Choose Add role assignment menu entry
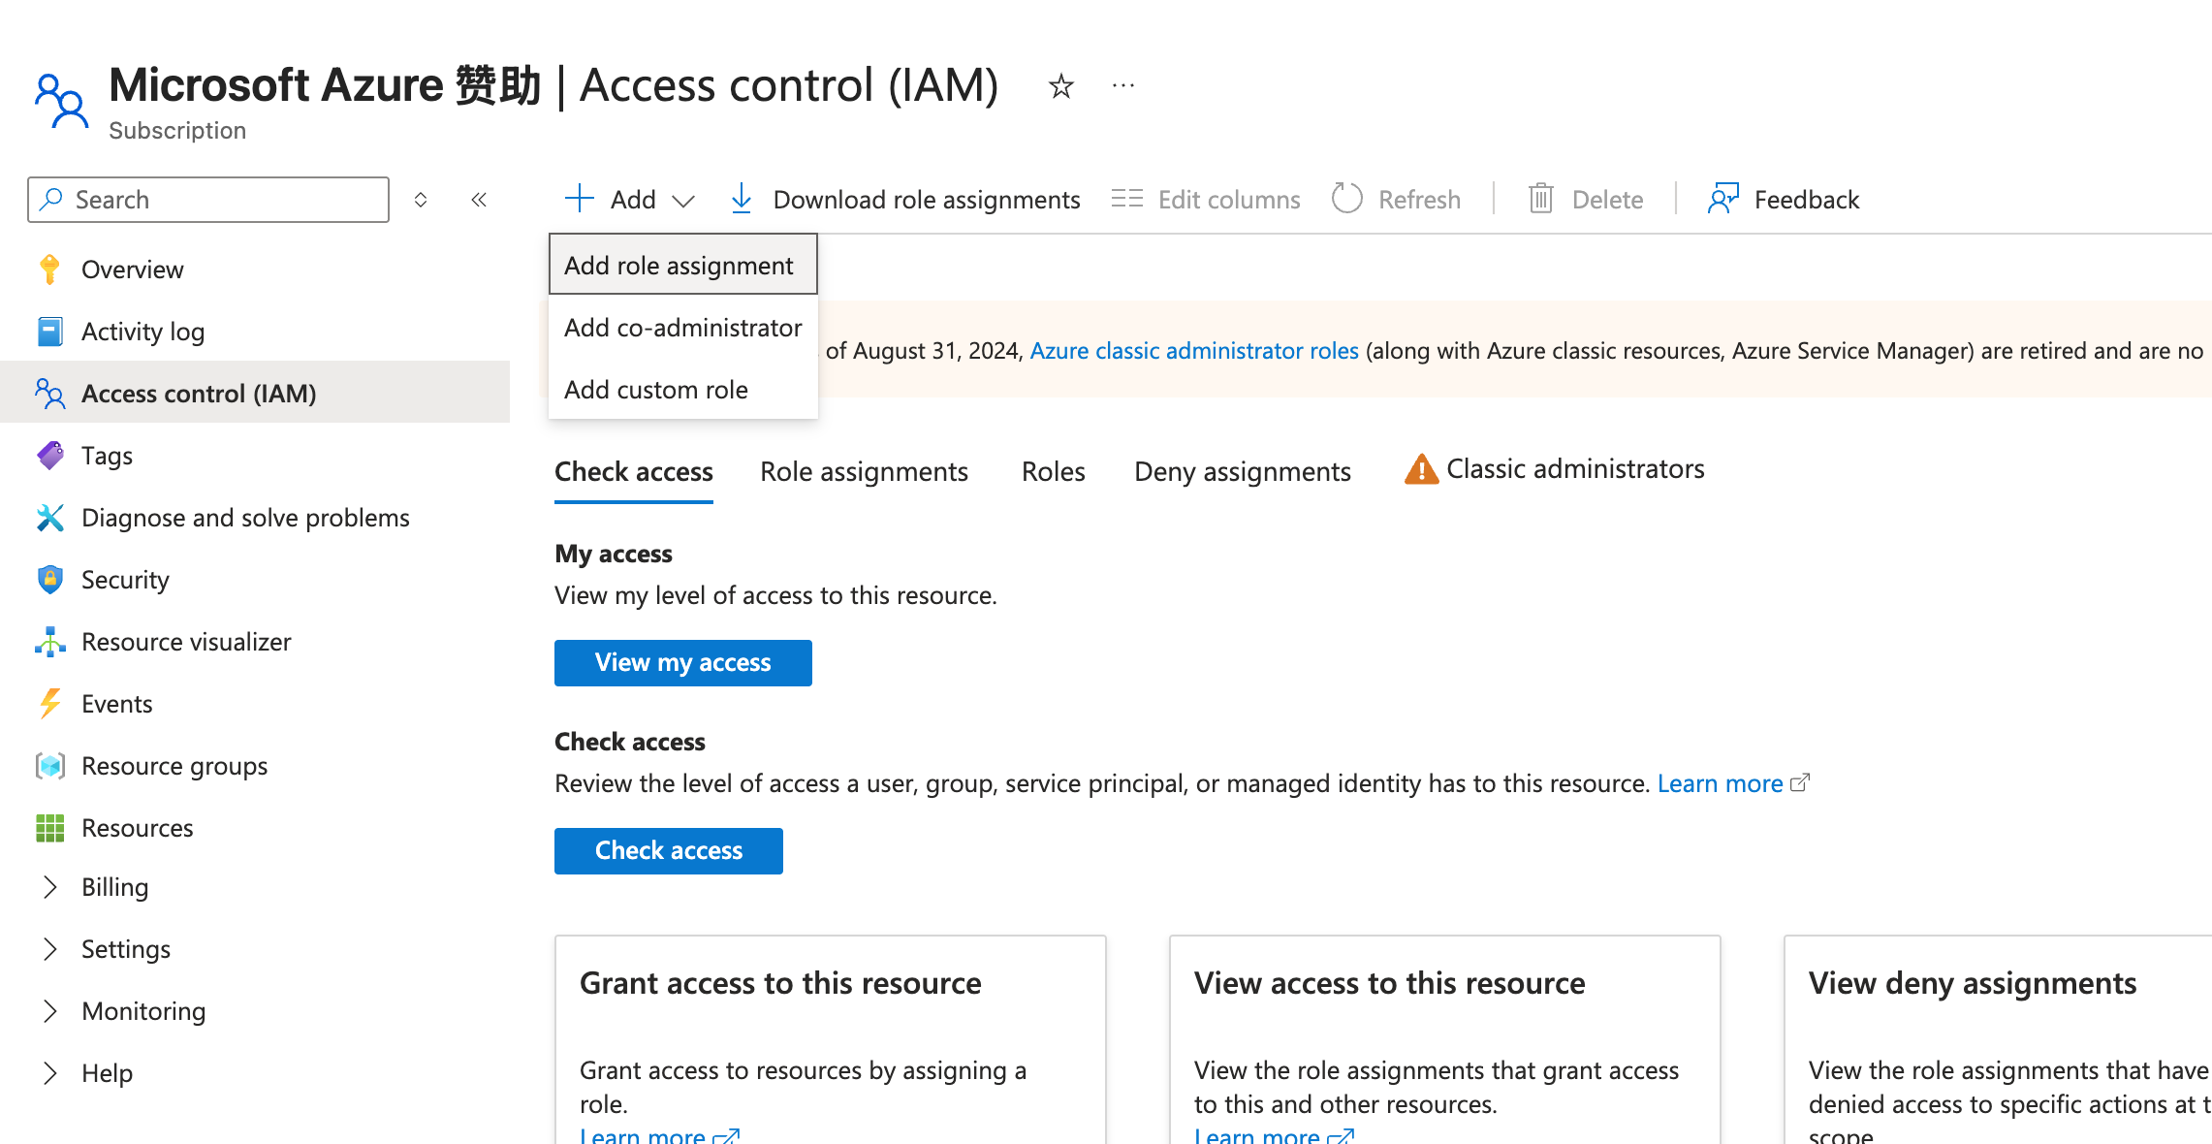Screen dimensions: 2212x1144 coord(679,266)
